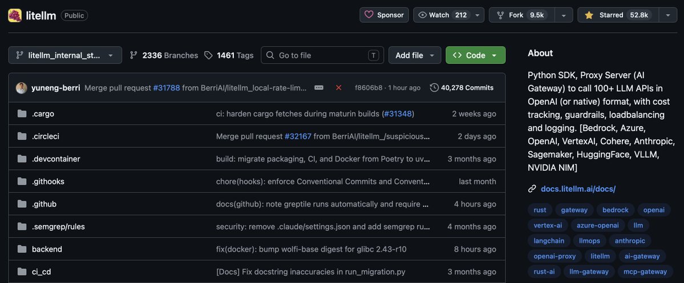Open the .cargo folder
The image size is (684, 283).
click(x=43, y=114)
